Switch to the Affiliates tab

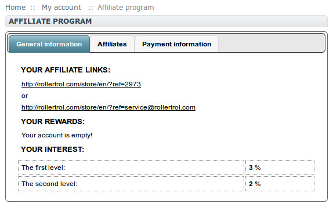click(112, 44)
